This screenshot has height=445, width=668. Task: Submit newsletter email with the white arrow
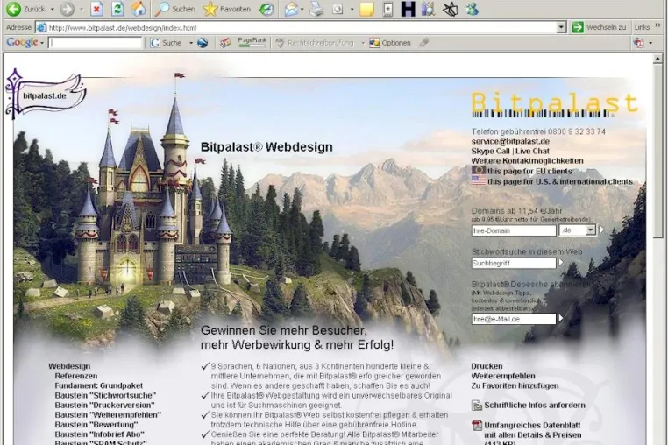point(561,318)
